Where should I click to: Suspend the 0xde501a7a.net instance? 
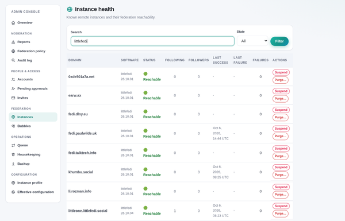(281, 72)
